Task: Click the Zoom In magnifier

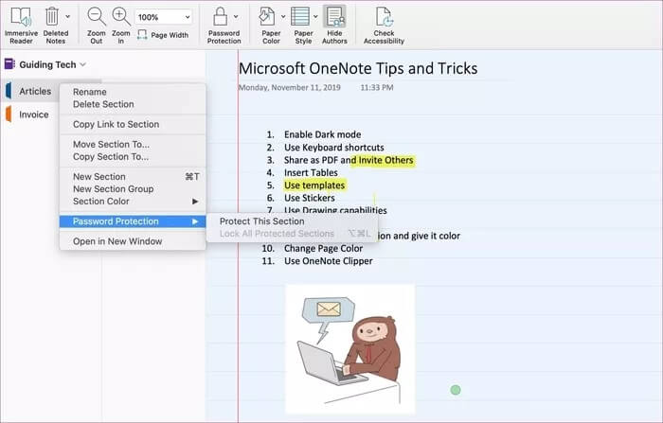Action: (122, 17)
